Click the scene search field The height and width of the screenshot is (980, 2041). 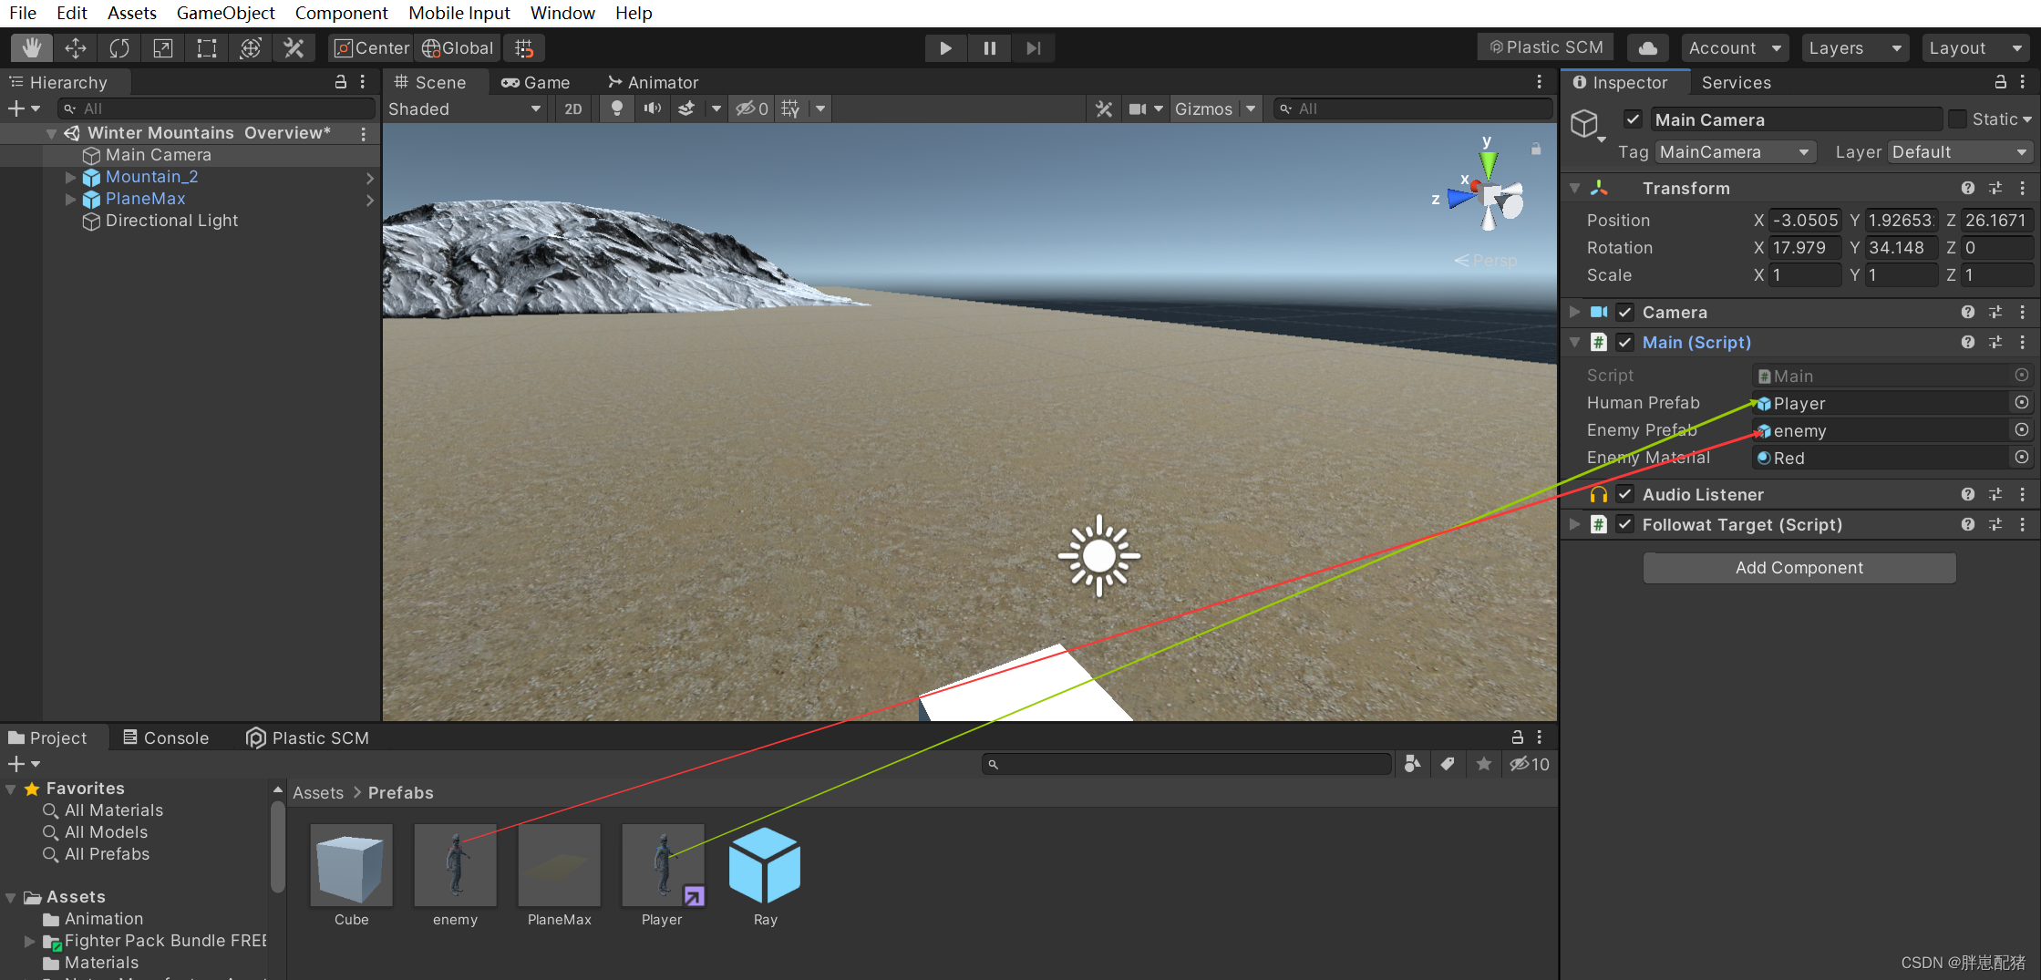tap(1412, 108)
